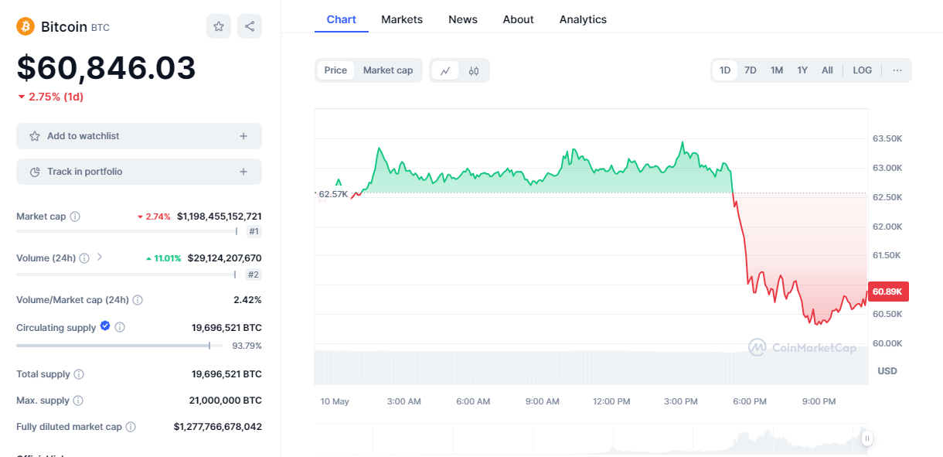Click plus icon on Track in portfolio
This screenshot has height=457, width=943.
[243, 172]
